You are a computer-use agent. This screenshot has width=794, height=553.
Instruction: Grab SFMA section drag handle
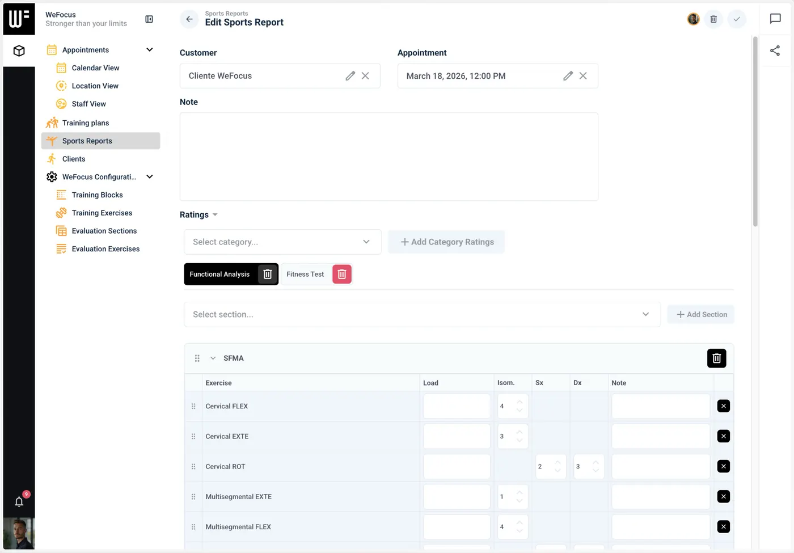click(197, 358)
